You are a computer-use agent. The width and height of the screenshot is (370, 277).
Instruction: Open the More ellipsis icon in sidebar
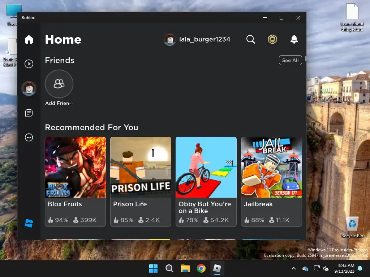(29, 137)
